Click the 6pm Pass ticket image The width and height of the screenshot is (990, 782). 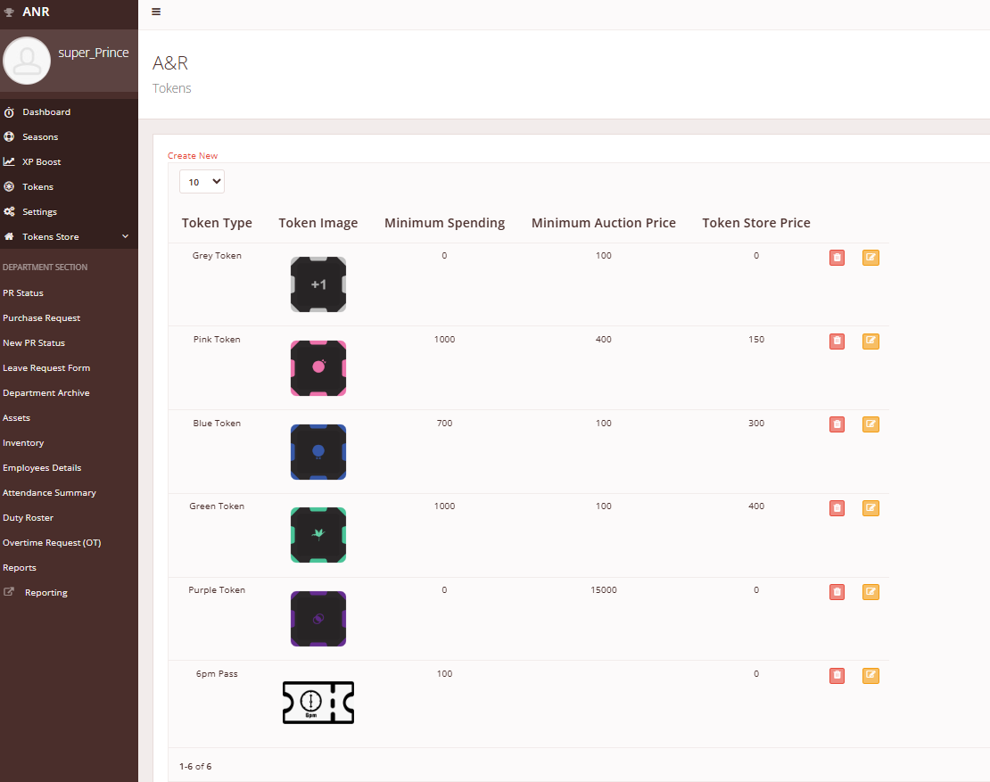318,703
